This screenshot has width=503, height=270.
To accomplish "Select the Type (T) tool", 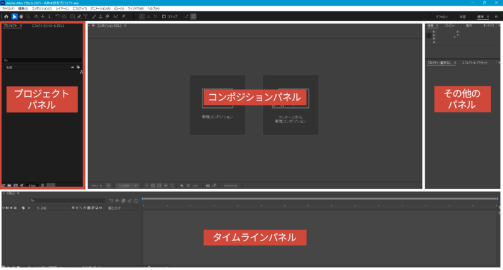I will coord(86,17).
